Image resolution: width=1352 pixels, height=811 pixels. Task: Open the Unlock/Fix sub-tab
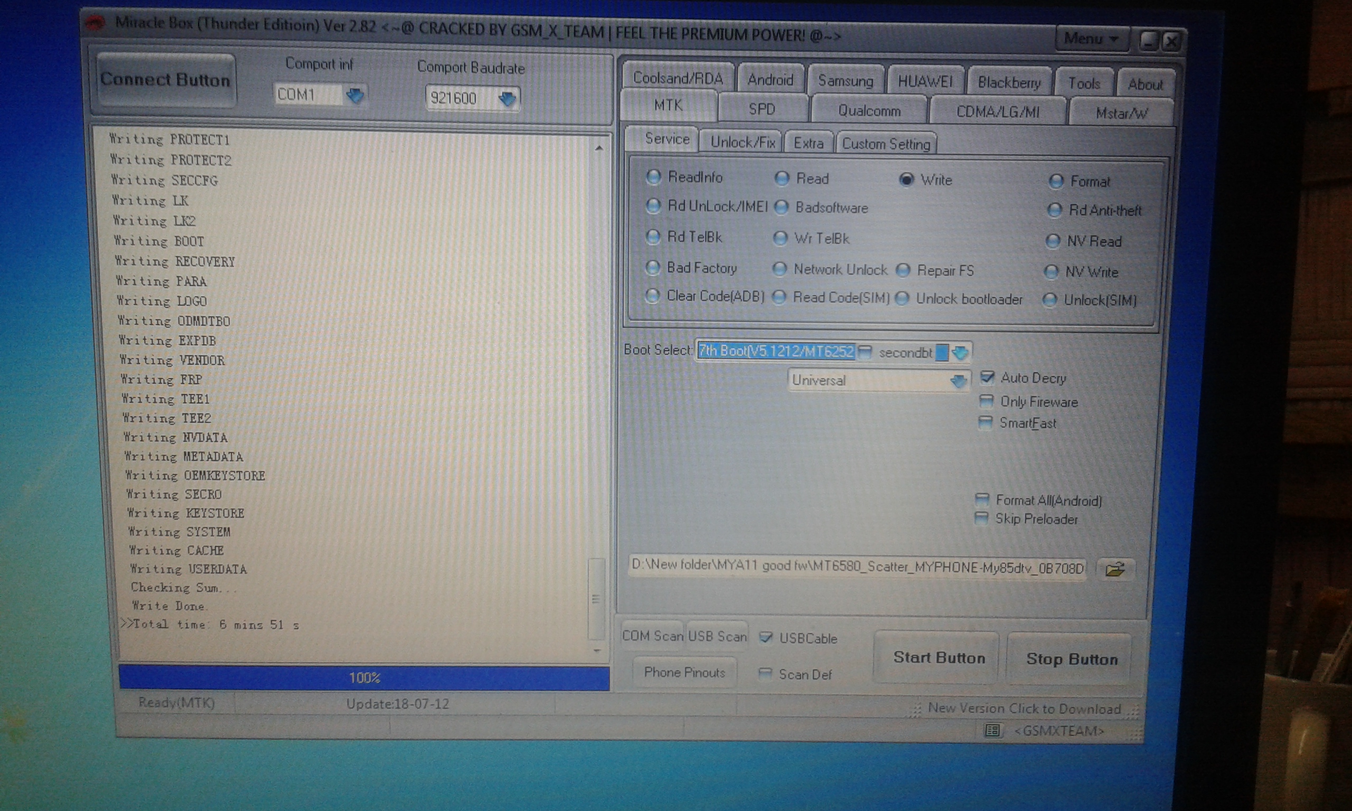(743, 143)
